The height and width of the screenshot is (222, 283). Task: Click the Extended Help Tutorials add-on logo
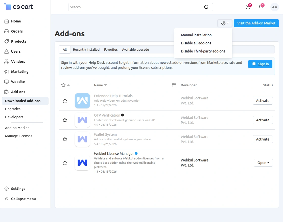[x=82, y=101]
